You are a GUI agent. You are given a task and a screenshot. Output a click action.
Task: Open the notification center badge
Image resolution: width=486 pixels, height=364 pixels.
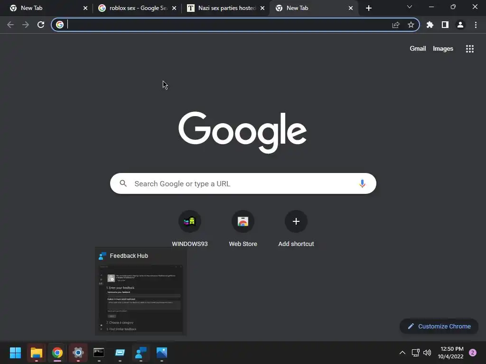[x=473, y=353]
